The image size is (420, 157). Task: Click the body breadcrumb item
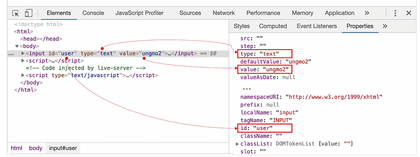coord(35,148)
